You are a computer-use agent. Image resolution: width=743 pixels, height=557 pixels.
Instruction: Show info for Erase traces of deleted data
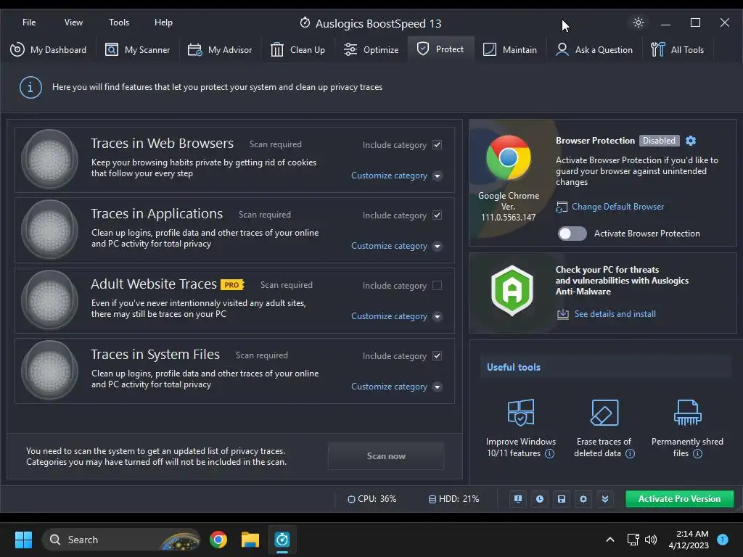point(631,453)
